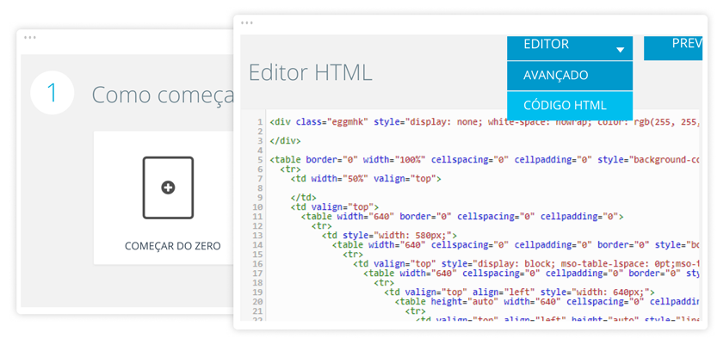Click the three dots on front window titlebar
The image size is (723, 344).
pyautogui.click(x=247, y=22)
